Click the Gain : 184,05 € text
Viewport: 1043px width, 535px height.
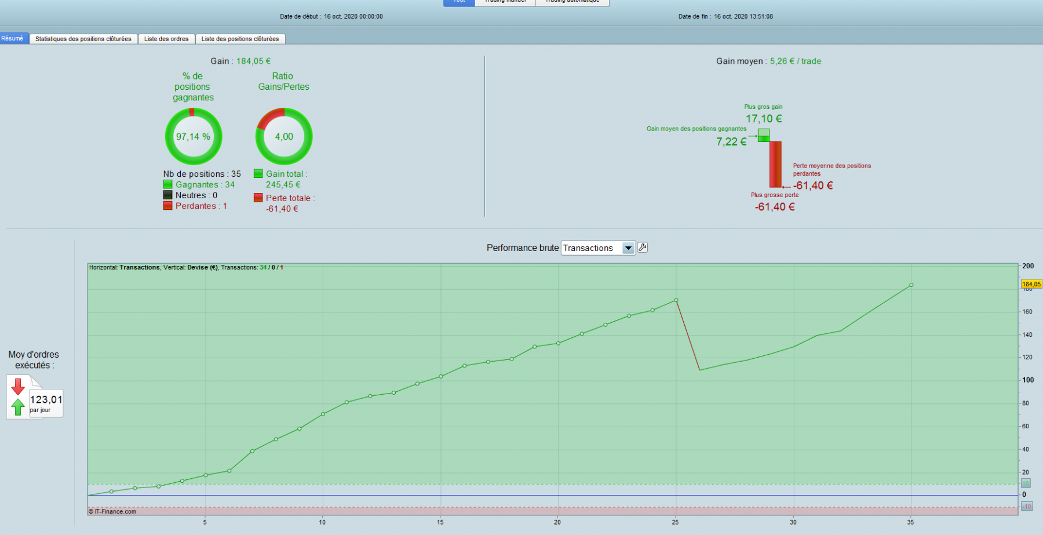coord(240,61)
